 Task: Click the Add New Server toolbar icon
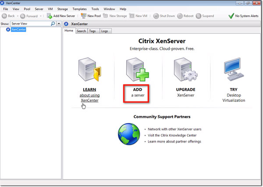point(50,16)
